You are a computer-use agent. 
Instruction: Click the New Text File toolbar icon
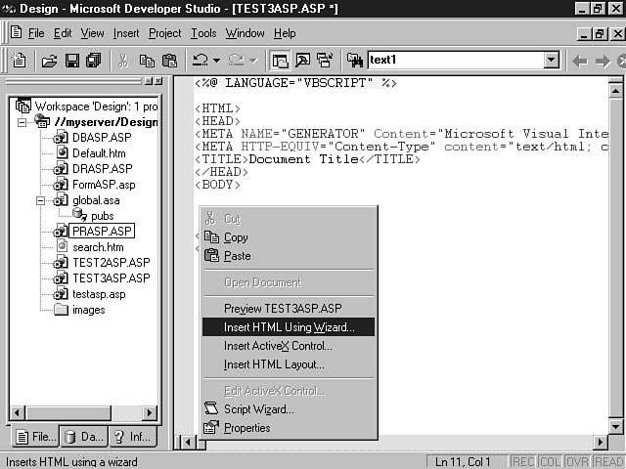(19, 61)
